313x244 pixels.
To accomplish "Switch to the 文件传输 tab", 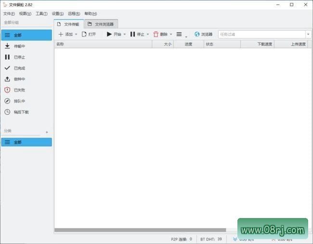I will (x=69, y=24).
